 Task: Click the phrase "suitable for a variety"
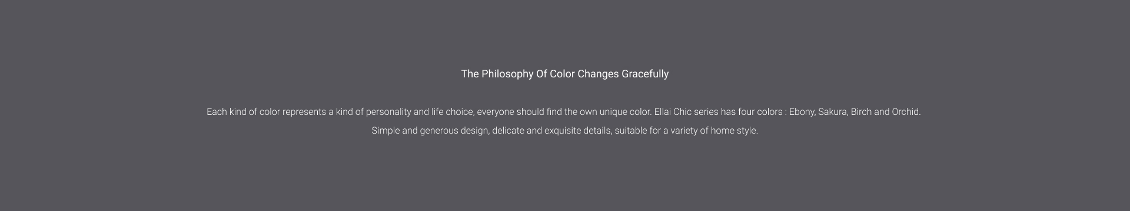[656, 131]
